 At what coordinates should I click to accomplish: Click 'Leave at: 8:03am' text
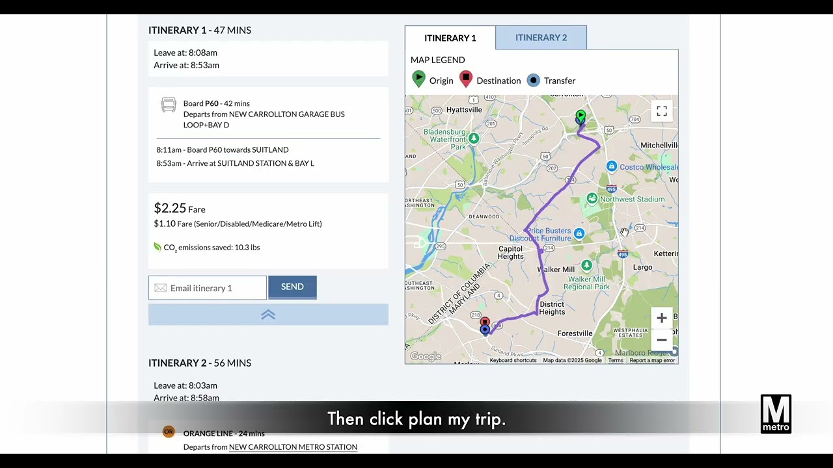[x=185, y=385]
